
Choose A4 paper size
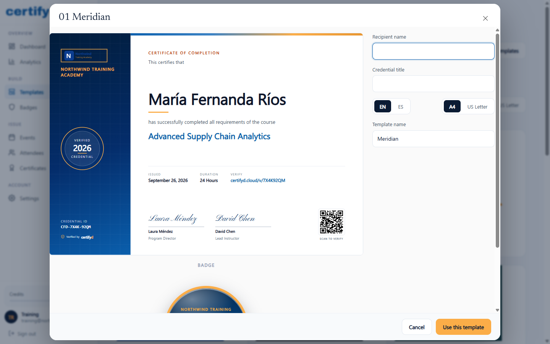tap(452, 107)
